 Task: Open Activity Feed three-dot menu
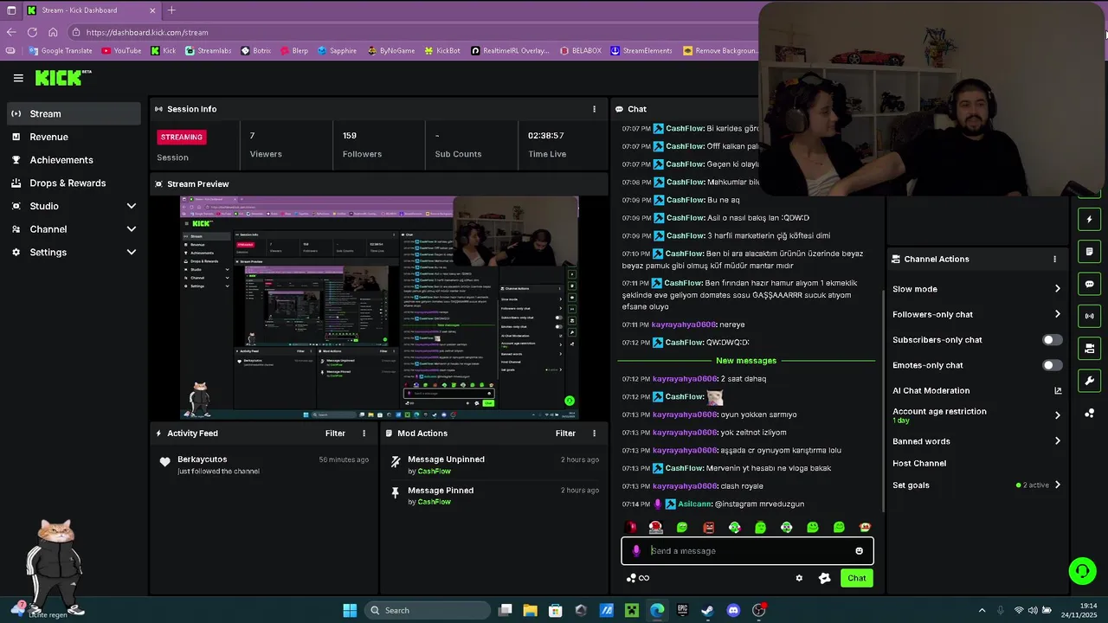(364, 434)
